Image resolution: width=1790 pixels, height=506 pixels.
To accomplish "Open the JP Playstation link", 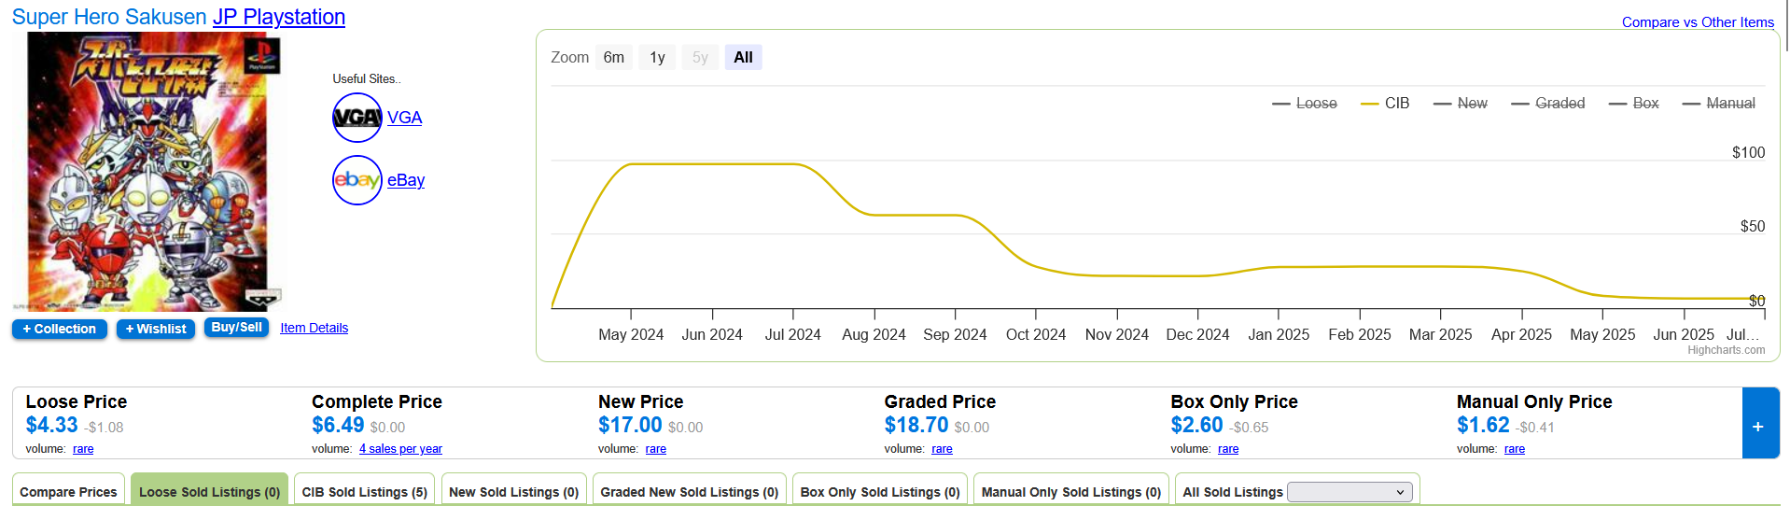I will pos(279,17).
